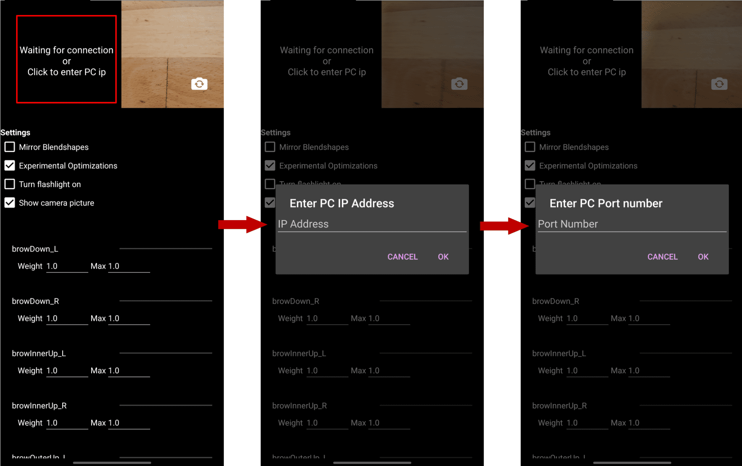Click browDown_R slider bar in left screen
The image size is (742, 466).
point(166,301)
